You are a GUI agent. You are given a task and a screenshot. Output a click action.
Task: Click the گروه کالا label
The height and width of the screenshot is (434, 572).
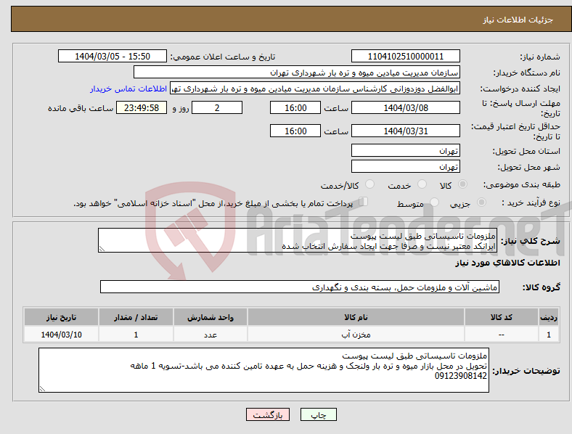[x=542, y=287]
